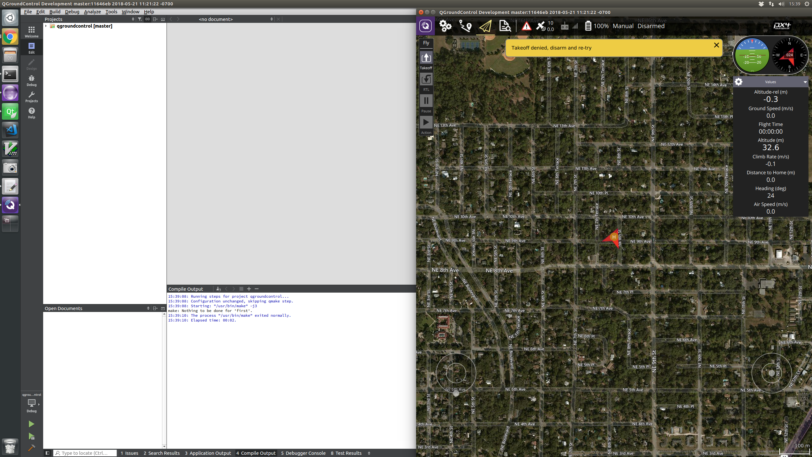Viewport: 812px width, 457px height.
Task: Open the Tools menu
Action: coord(111,12)
